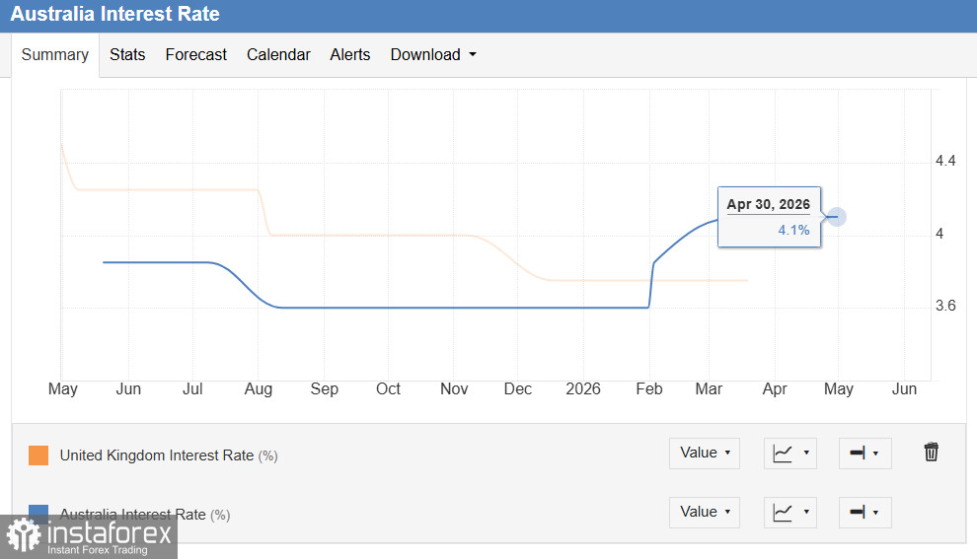Open axis position menu for Australia series
The height and width of the screenshot is (559, 977).
click(864, 513)
